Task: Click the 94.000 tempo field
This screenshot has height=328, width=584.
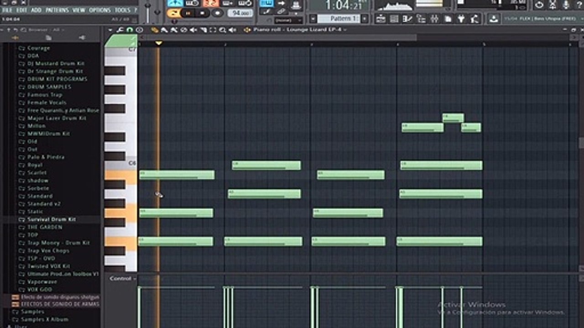Action: tap(240, 13)
